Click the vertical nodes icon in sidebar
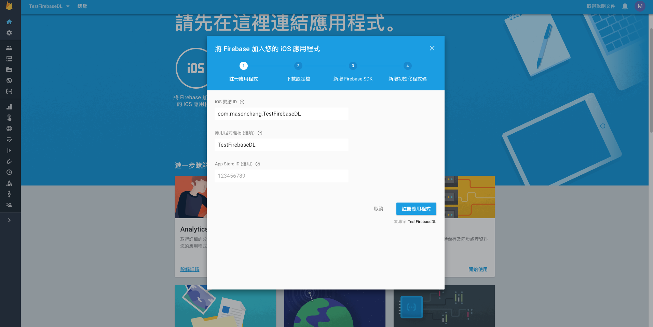Image resolution: width=653 pixels, height=327 pixels. [9, 194]
